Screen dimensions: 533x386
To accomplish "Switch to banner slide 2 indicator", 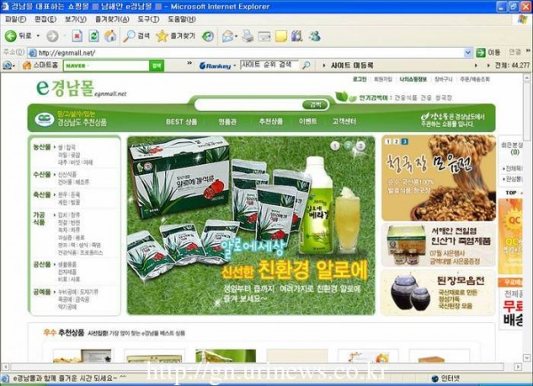I will 349,146.
